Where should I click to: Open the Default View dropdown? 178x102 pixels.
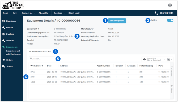(154, 59)
